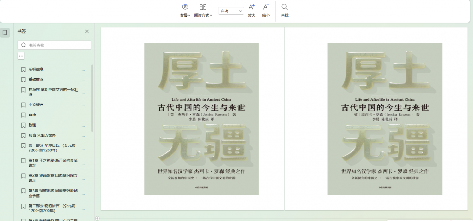
Task: Click the bookmark search field 书签查找
Action: (54, 45)
